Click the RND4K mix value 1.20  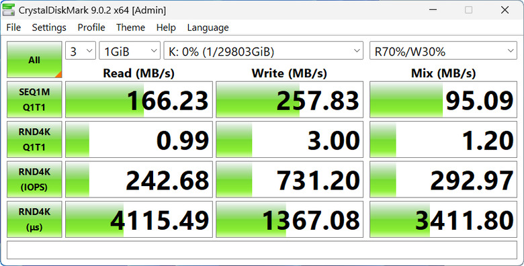[x=443, y=139]
